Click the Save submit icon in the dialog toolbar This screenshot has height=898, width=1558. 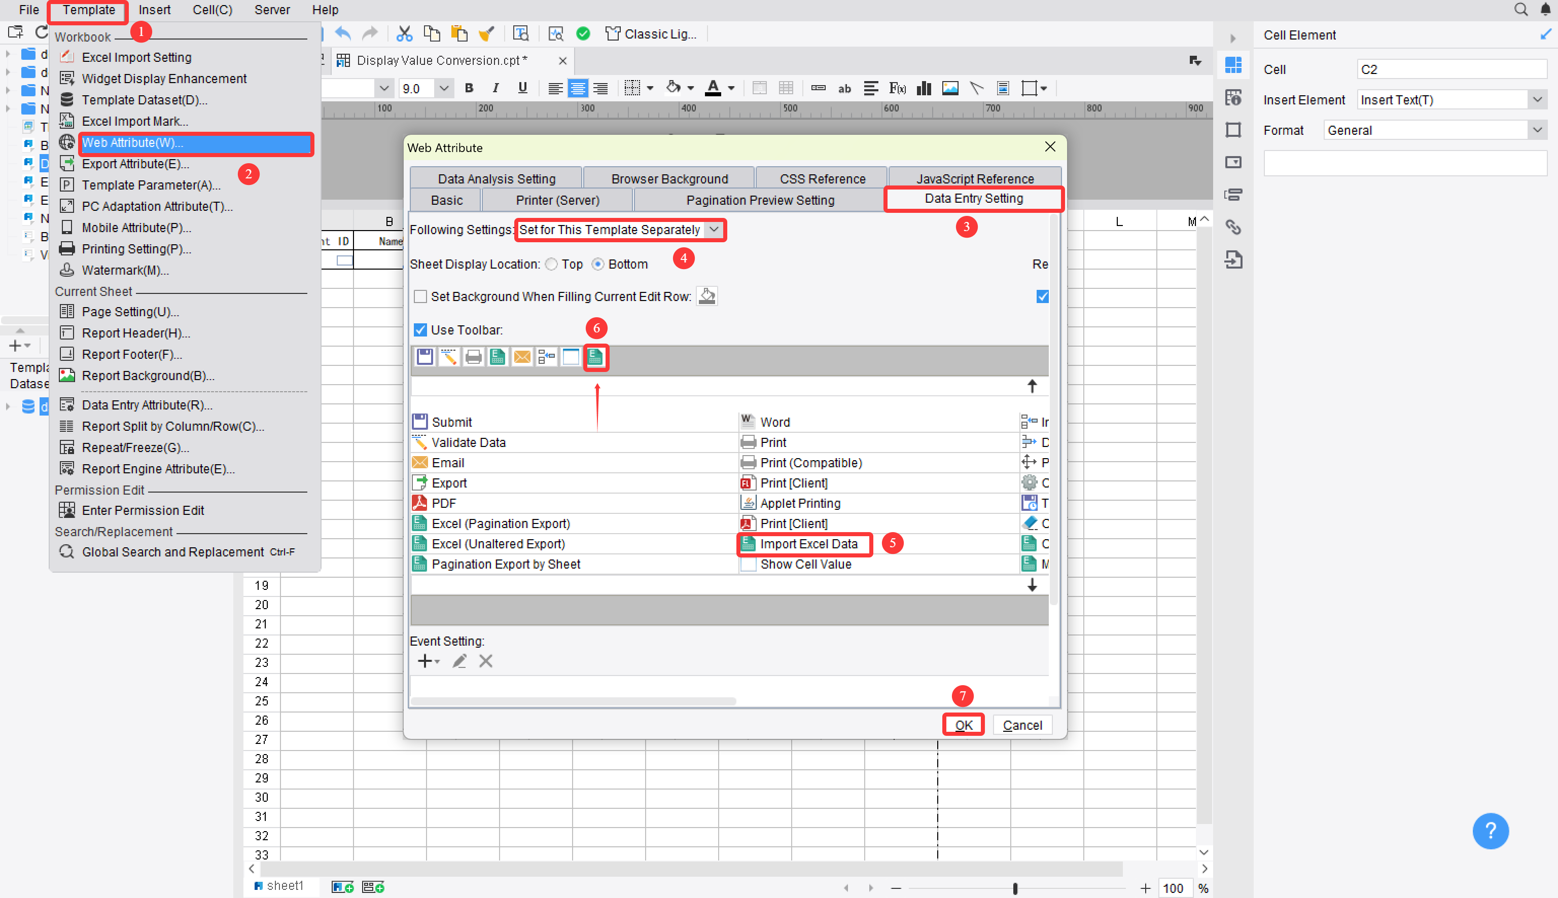pos(424,357)
